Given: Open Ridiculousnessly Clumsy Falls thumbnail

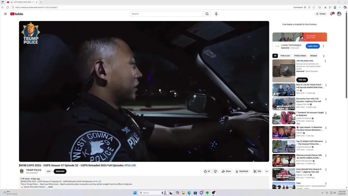Looking at the screenshot, I should coord(284,160).
